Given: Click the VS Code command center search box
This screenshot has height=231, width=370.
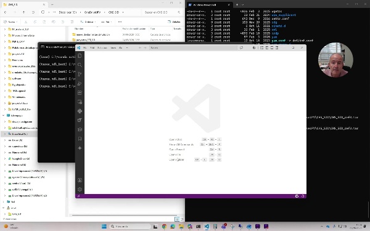Looking at the screenshot, I should tap(193, 47).
